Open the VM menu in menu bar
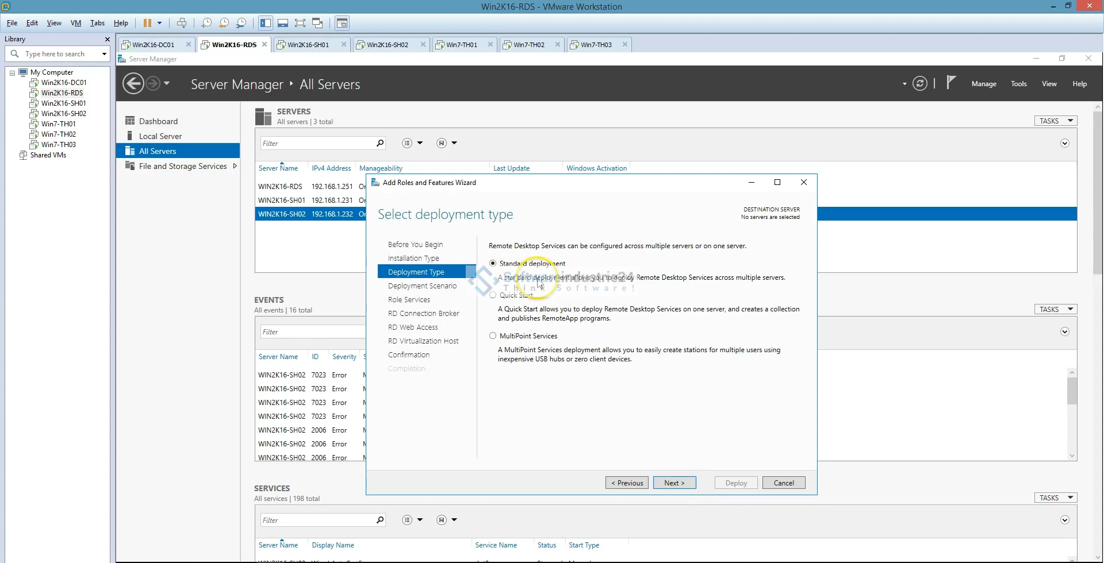This screenshot has width=1104, height=563. coord(76,23)
